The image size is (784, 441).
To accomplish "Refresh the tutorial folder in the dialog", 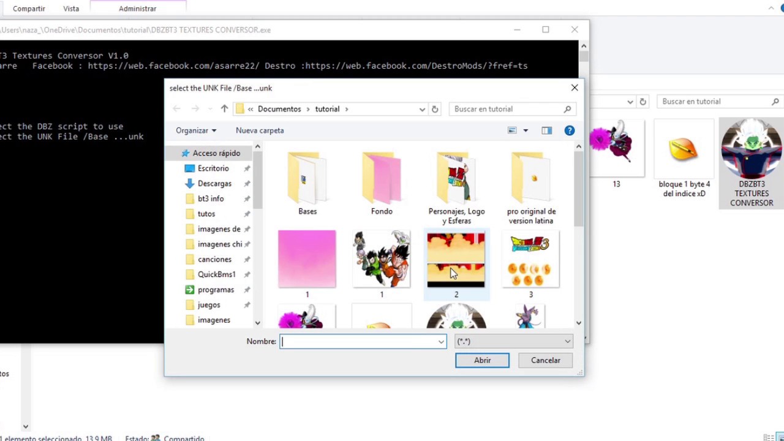I will coord(435,109).
